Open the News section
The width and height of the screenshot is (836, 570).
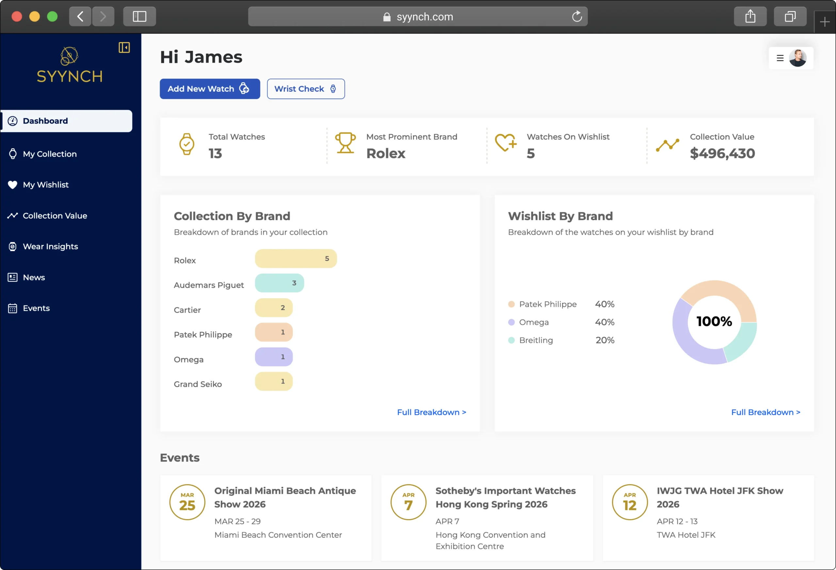click(34, 277)
